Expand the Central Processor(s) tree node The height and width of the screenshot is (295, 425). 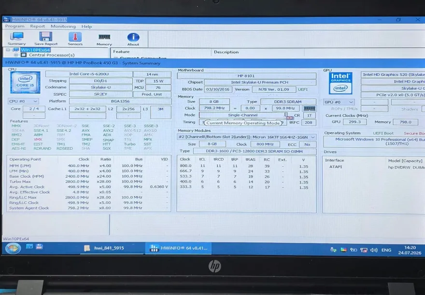coord(16,55)
